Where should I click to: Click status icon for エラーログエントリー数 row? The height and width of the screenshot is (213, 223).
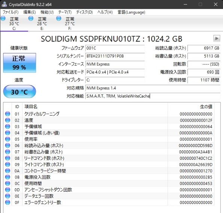(7, 202)
